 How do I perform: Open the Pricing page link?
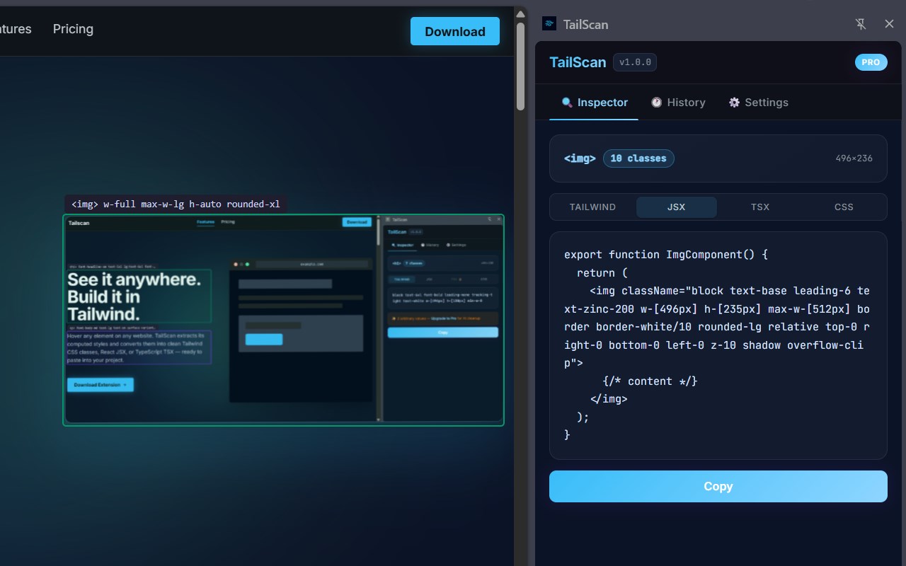pos(73,29)
